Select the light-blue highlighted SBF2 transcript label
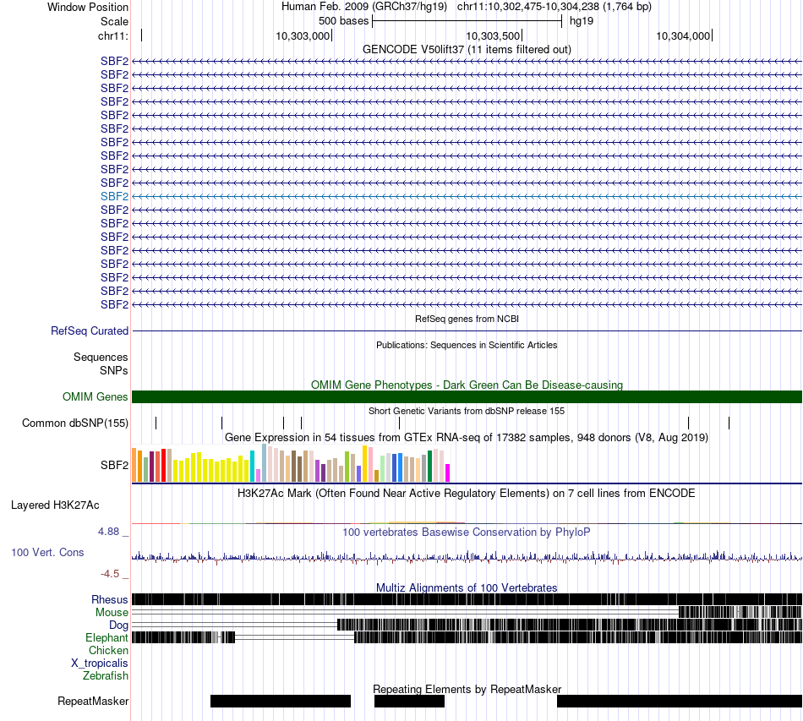This screenshot has height=721, width=803. click(114, 196)
